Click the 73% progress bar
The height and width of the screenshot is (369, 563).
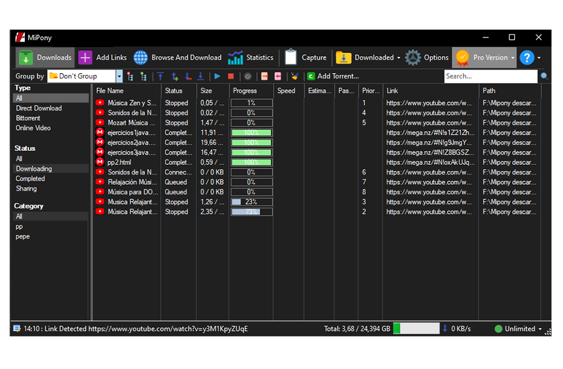[x=251, y=212]
